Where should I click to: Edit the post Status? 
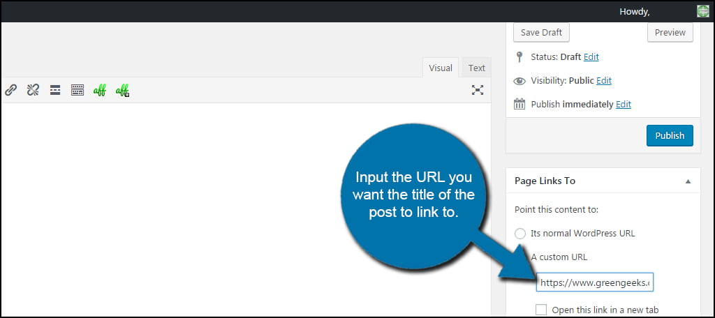(591, 57)
